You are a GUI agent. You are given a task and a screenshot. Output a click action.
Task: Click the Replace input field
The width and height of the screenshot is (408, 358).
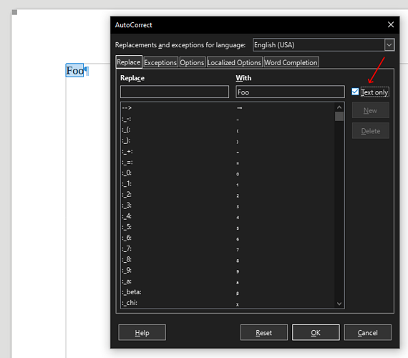[175, 92]
